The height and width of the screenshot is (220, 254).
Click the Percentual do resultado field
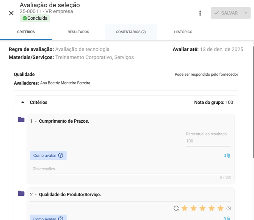208,141
